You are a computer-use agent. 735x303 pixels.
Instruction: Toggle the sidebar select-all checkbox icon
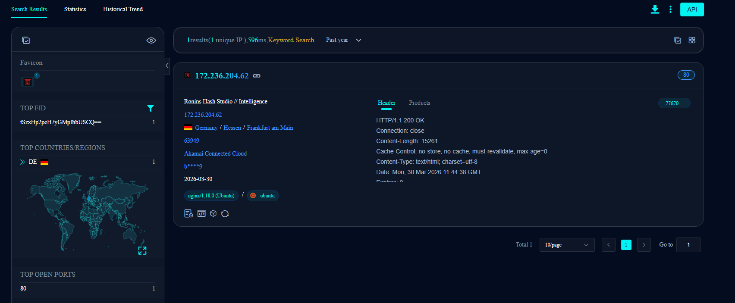[26, 40]
